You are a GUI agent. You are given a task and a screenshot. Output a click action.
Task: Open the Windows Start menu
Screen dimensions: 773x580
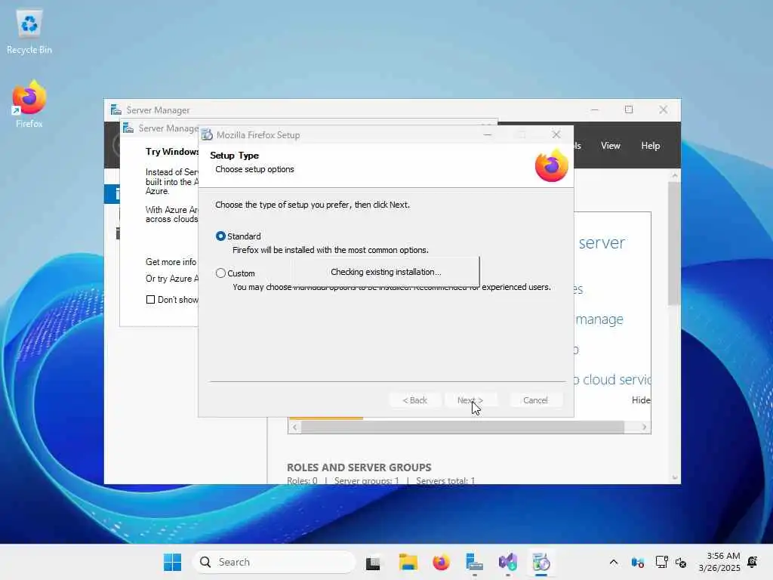coord(173,562)
